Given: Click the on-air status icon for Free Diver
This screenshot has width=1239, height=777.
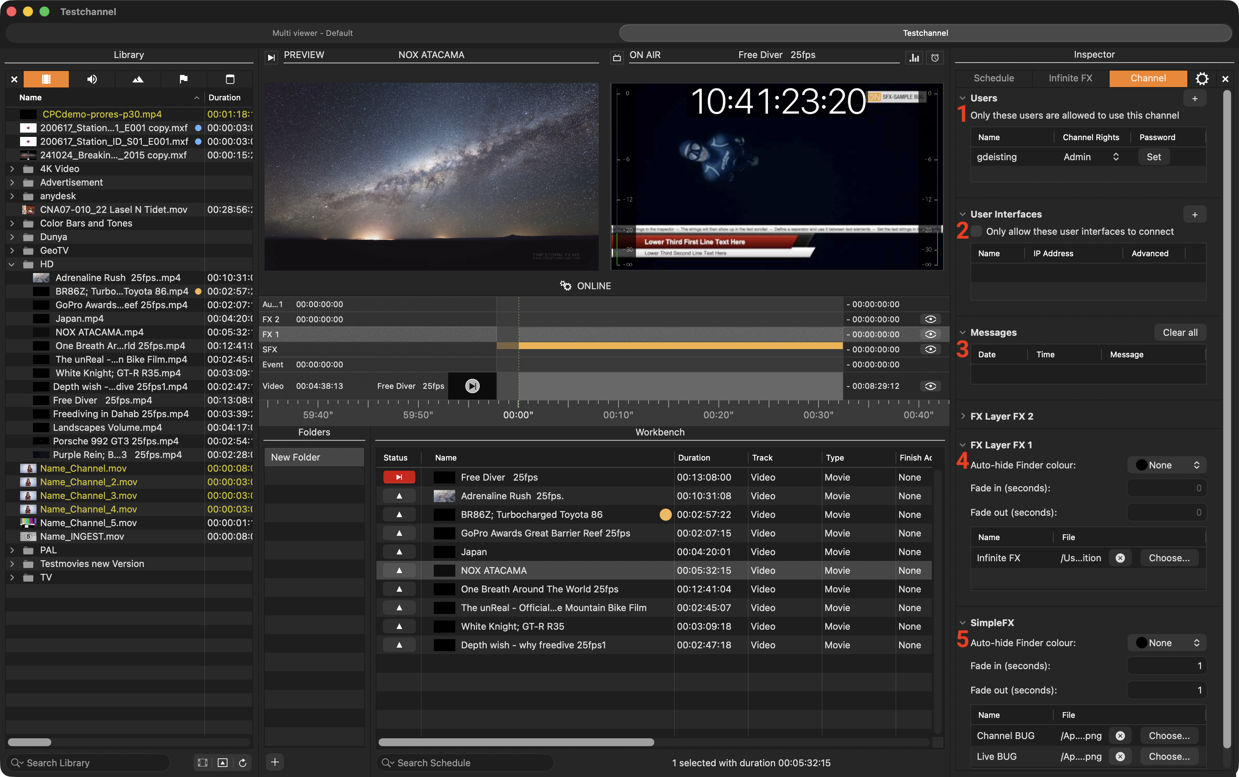Looking at the screenshot, I should click(399, 477).
